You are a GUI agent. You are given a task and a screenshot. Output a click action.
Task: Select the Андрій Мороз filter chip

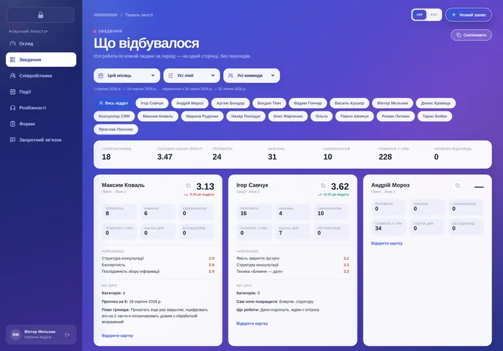coord(190,103)
